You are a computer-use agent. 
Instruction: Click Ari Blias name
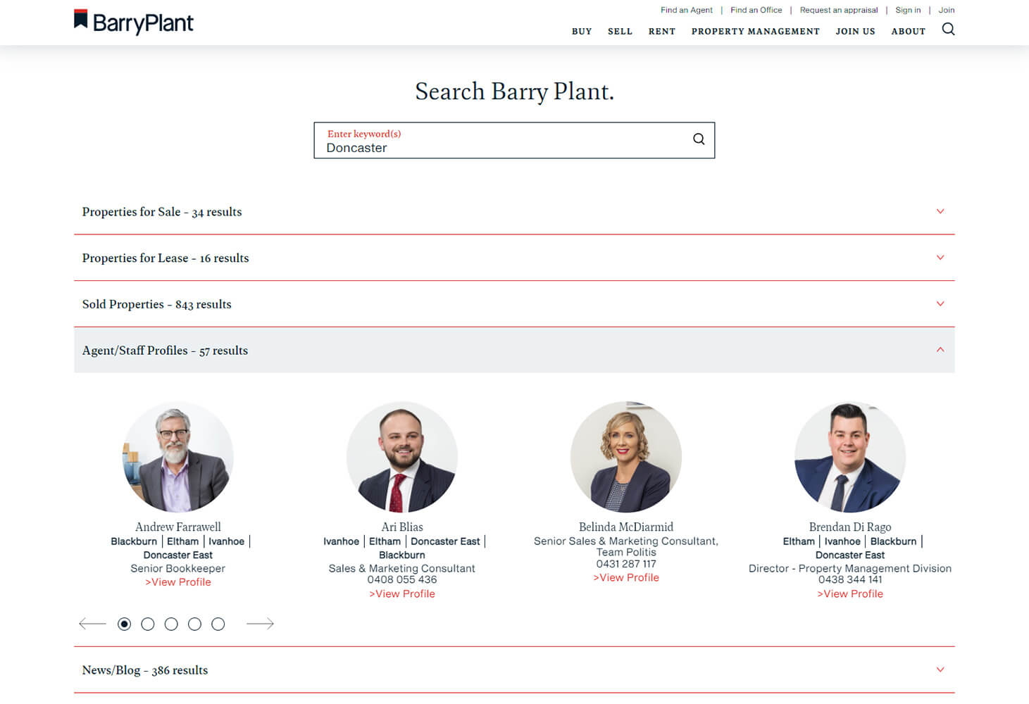[402, 527]
